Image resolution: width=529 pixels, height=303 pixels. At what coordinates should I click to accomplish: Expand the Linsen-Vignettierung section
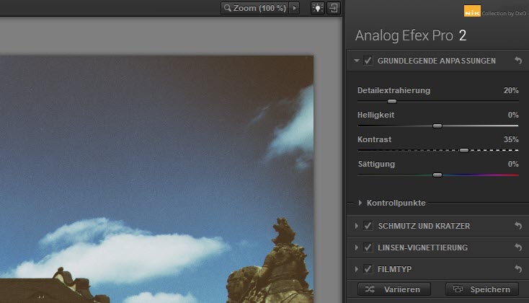[357, 247]
